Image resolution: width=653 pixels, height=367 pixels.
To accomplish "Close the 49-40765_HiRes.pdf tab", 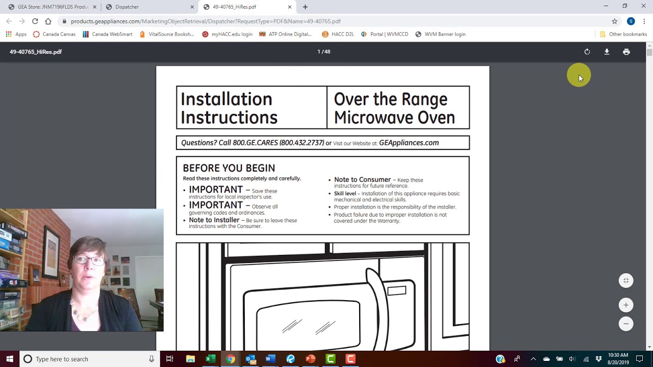I will [x=289, y=7].
